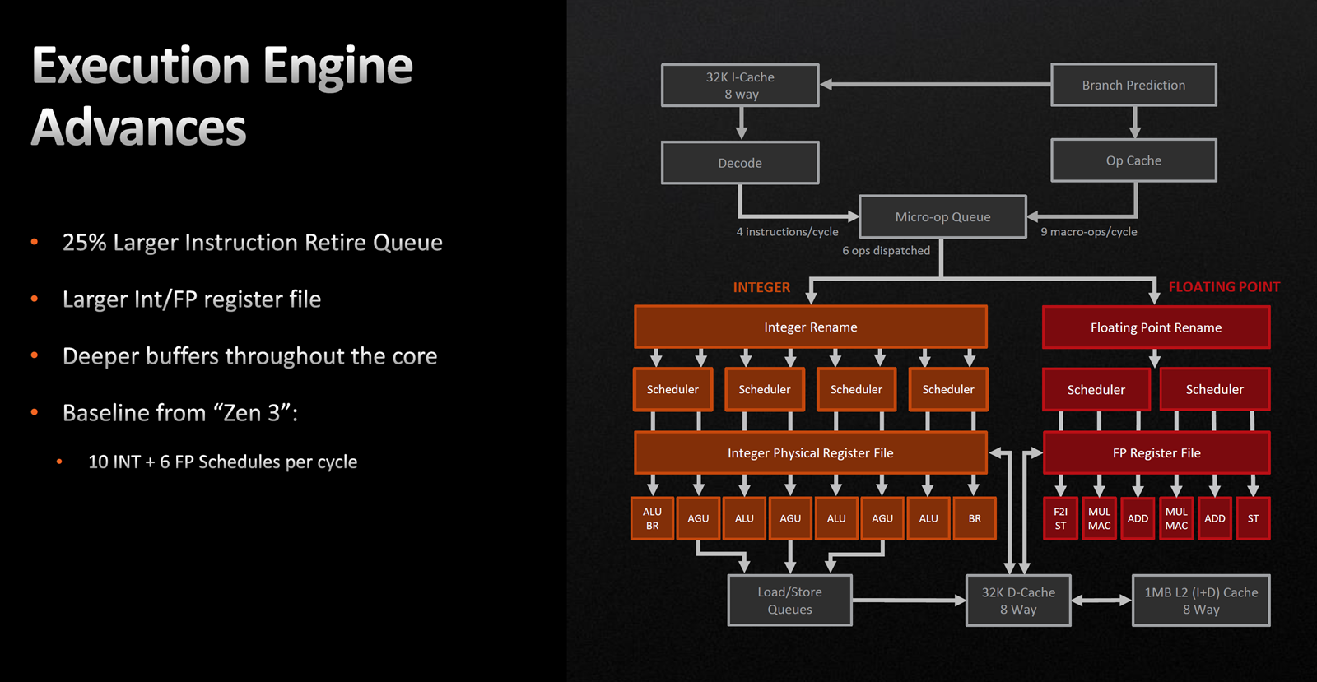Viewport: 1317px width, 682px height.
Task: Select the 1MB L2 (I+D) Cache block
Action: (1201, 601)
